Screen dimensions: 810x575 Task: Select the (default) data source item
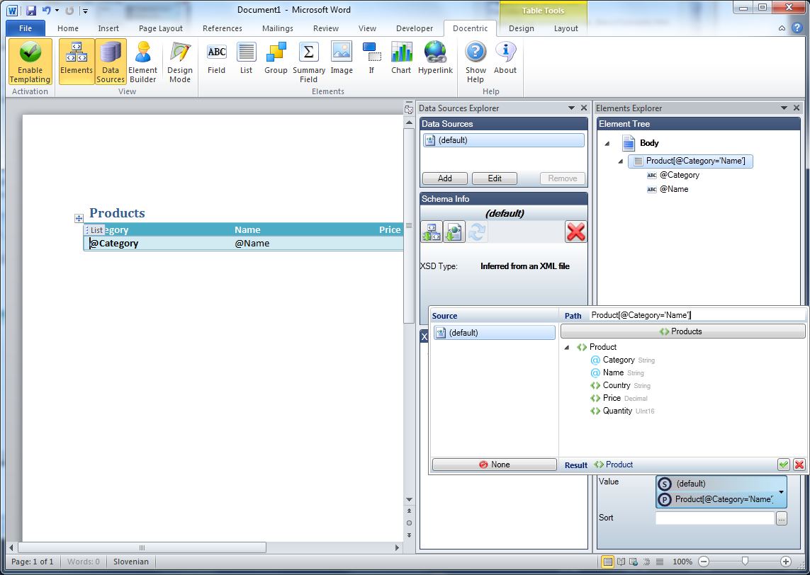click(x=504, y=140)
